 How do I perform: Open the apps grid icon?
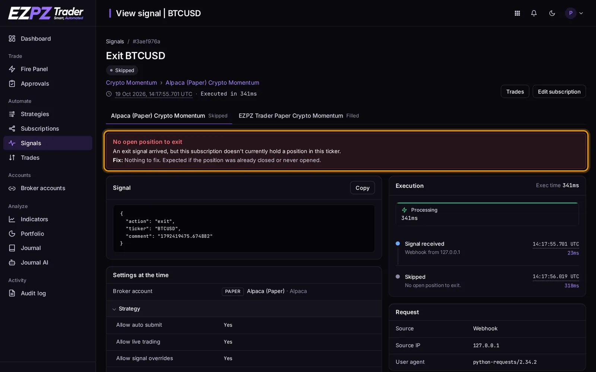tap(517, 13)
